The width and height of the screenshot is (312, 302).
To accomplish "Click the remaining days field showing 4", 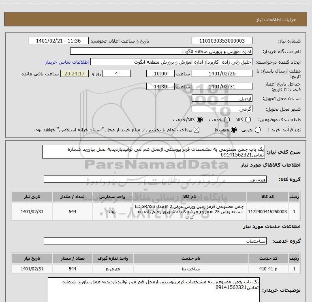I will click(117, 73).
